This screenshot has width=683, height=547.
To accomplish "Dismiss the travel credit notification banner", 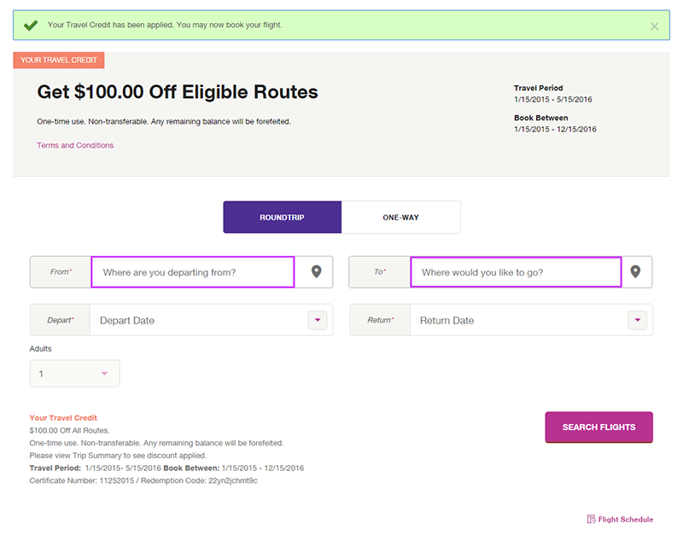I will [655, 26].
